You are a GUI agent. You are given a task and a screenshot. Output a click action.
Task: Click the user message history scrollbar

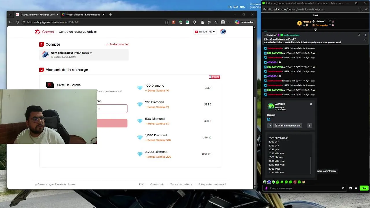pos(311,165)
